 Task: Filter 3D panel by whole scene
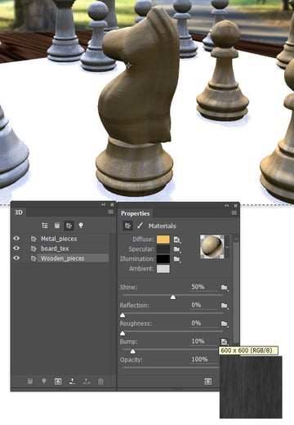[x=45, y=226]
